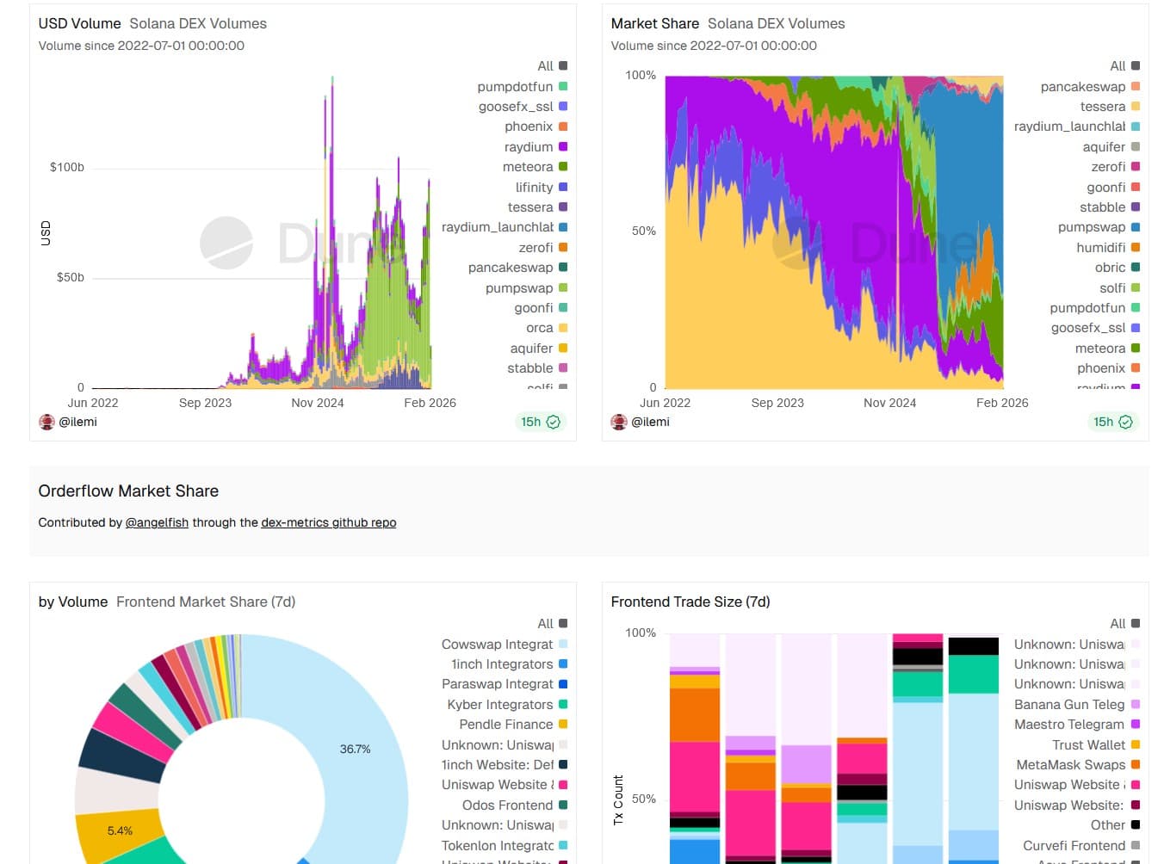Open by Volume Frontend Market Share title

[167, 602]
